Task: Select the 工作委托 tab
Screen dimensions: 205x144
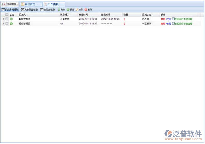Action: coord(53,4)
